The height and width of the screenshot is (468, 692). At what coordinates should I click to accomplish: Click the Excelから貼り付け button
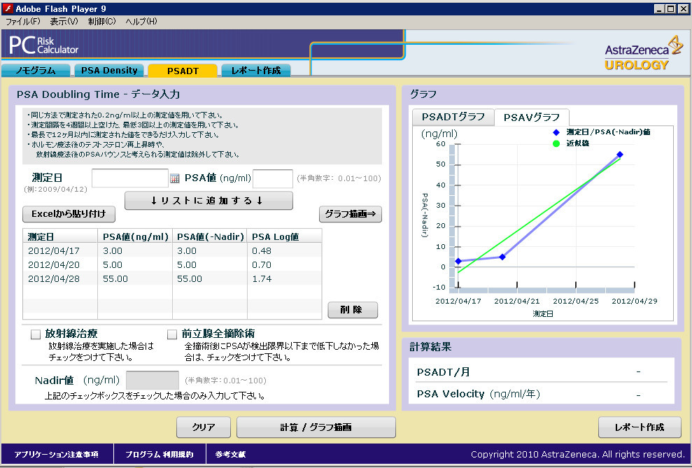pos(69,214)
